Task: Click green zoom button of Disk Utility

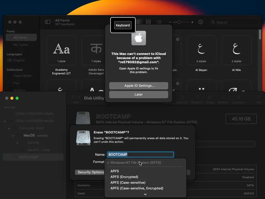Action: [17, 98]
